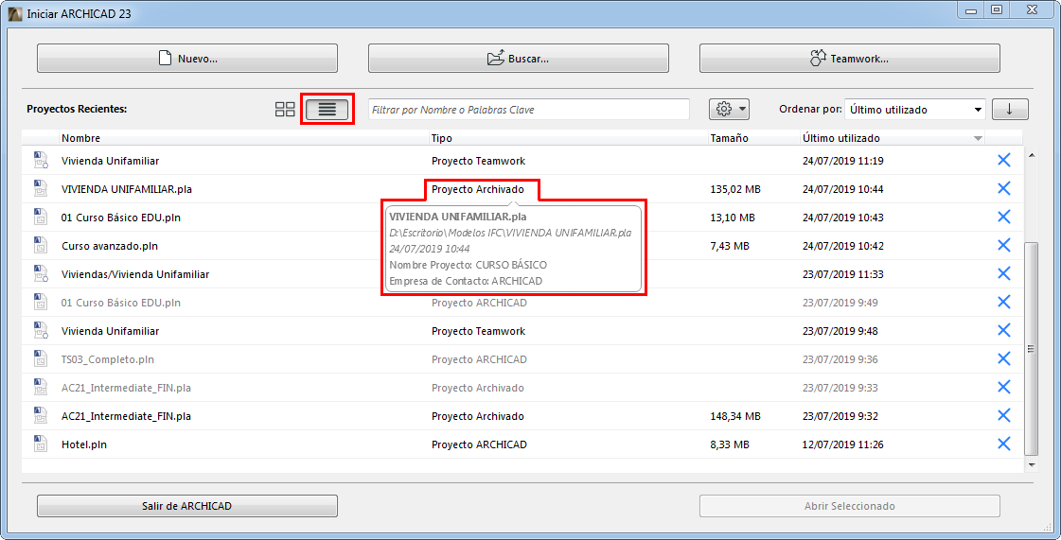1061x540 pixels.
Task: Click file icon of AC21_Intermediate_FIN.pla 148,34 MB row
Action: 40,416
